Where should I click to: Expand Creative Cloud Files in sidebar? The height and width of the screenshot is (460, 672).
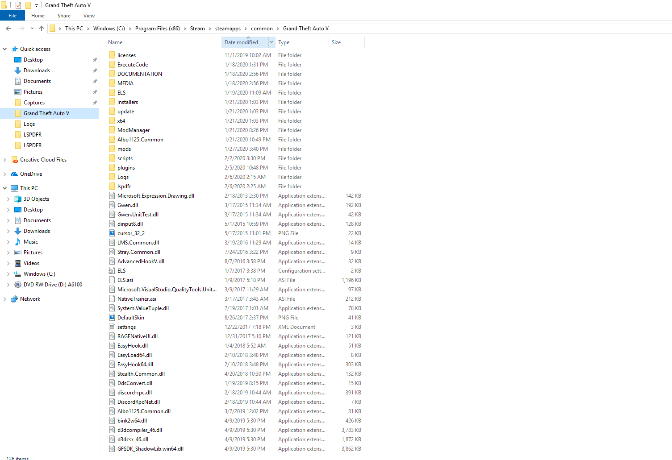click(5, 160)
